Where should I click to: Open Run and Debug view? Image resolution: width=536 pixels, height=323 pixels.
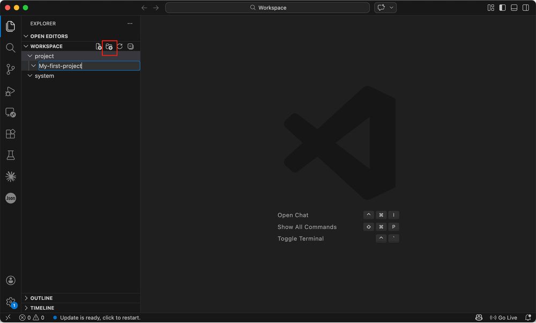coord(10,91)
